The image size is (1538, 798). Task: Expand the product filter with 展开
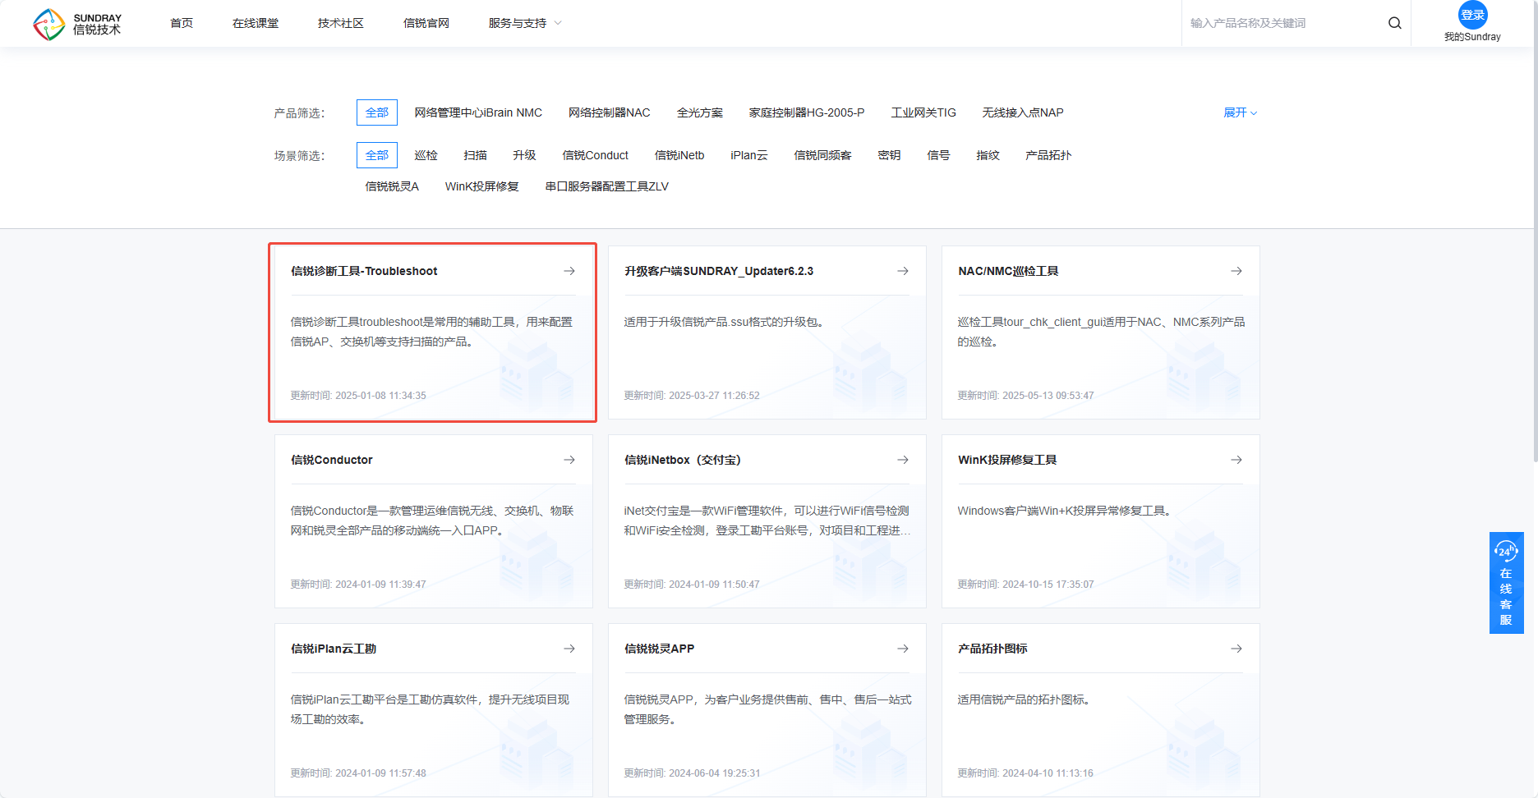(x=1240, y=112)
